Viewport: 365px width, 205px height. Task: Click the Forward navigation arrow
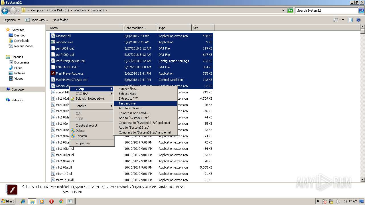point(13,11)
